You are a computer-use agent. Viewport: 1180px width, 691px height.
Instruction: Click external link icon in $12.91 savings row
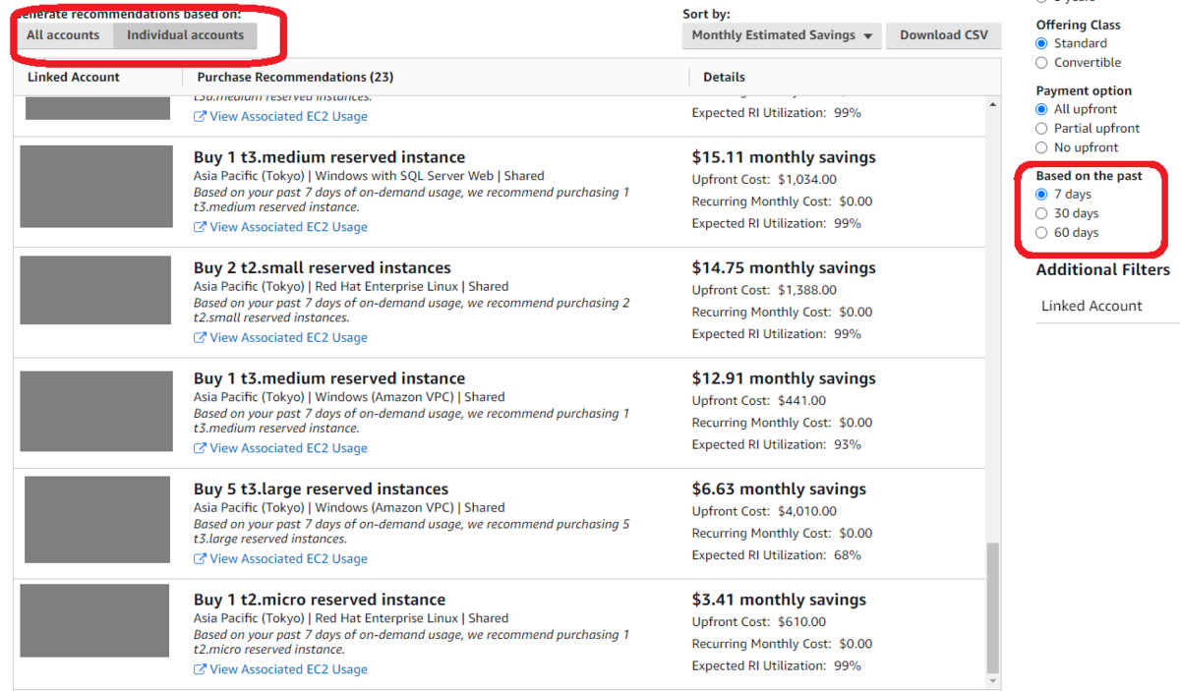200,448
